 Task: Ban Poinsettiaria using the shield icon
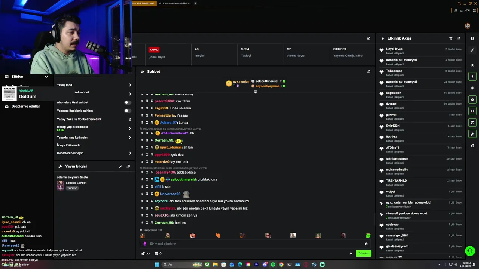pos(152,115)
